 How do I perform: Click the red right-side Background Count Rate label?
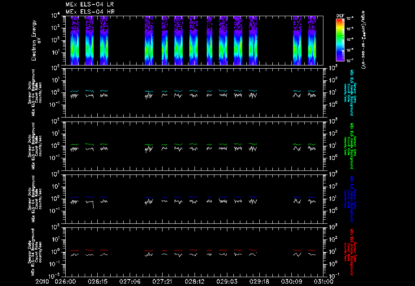(350, 252)
